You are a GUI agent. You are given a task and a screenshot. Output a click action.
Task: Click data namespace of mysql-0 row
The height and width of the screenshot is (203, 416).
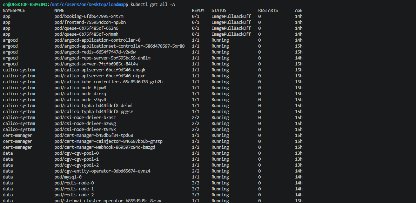pyautogui.click(x=8, y=177)
